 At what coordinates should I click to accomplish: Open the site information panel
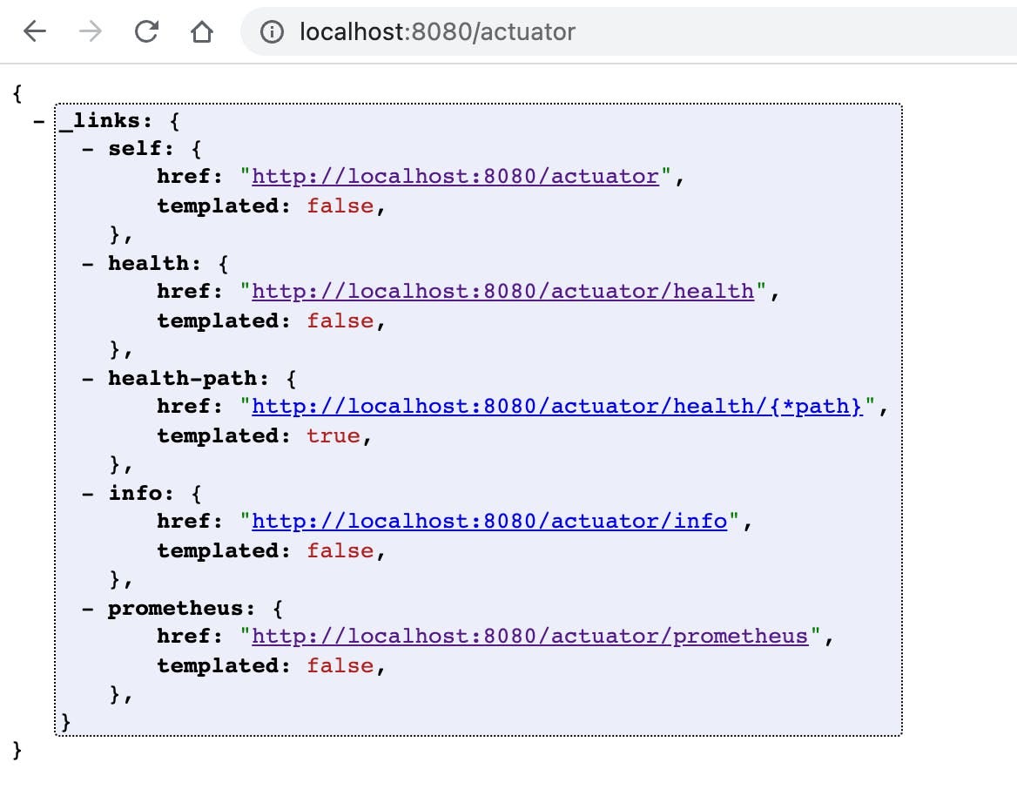click(273, 31)
